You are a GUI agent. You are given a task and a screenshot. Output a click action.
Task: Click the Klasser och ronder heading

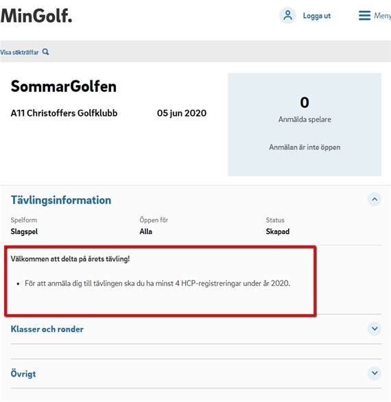(x=47, y=329)
